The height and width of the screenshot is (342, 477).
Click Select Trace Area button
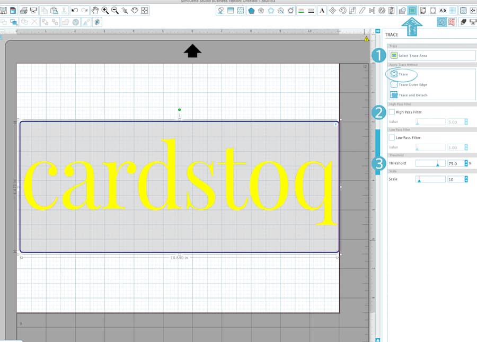coord(432,55)
